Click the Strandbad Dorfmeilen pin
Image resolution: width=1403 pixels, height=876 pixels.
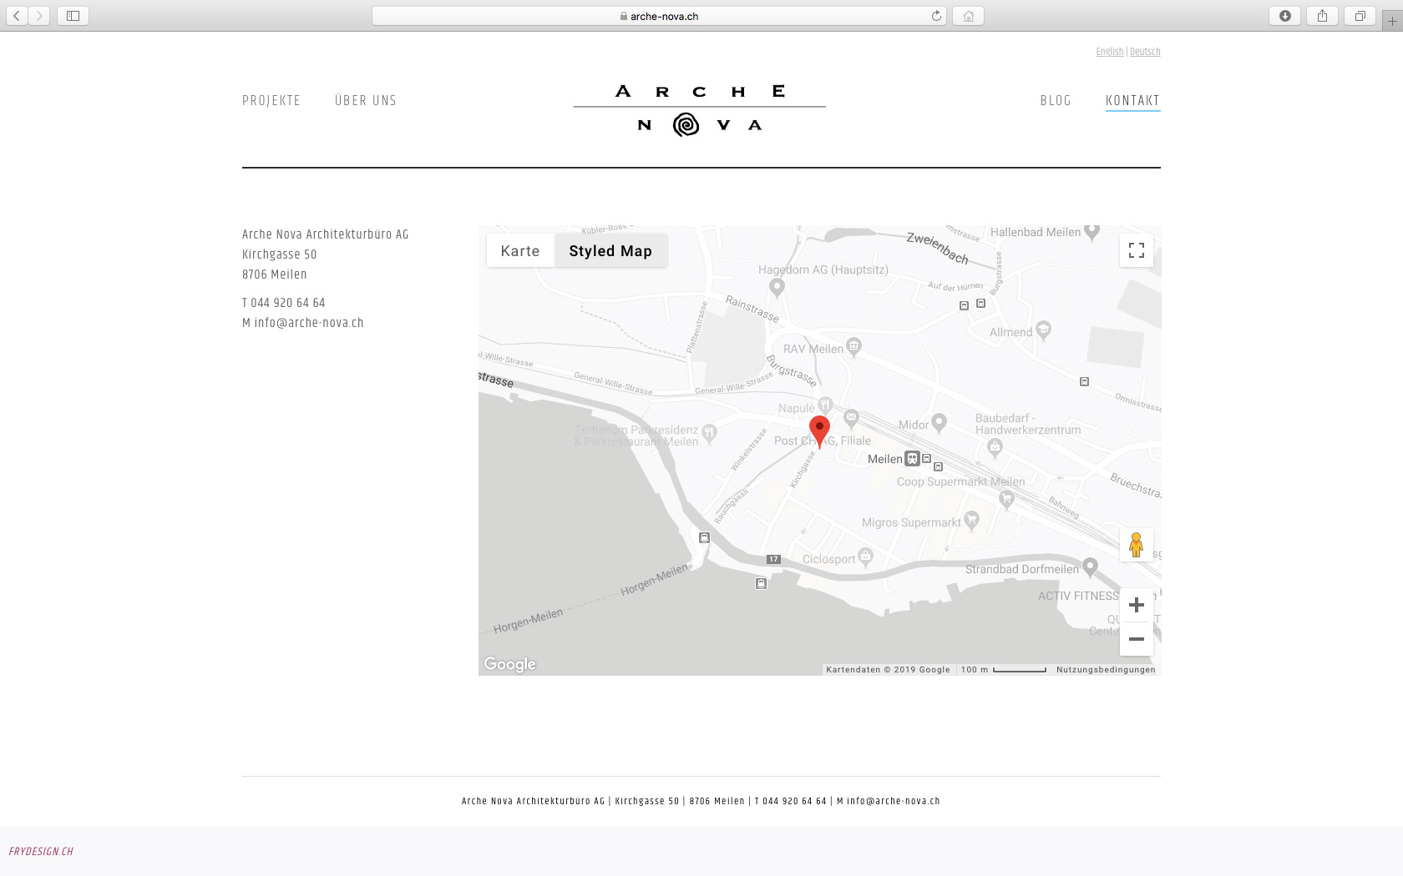(1091, 567)
